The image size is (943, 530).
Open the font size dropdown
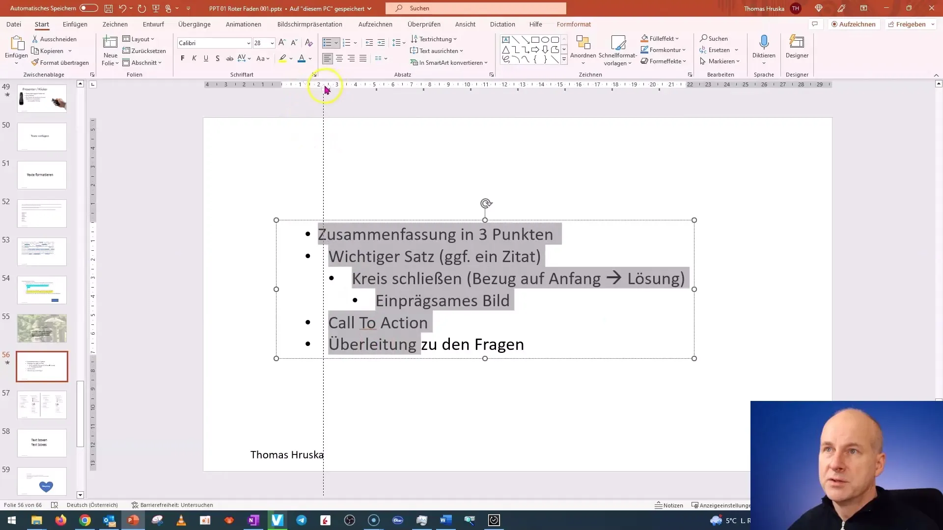tap(272, 43)
